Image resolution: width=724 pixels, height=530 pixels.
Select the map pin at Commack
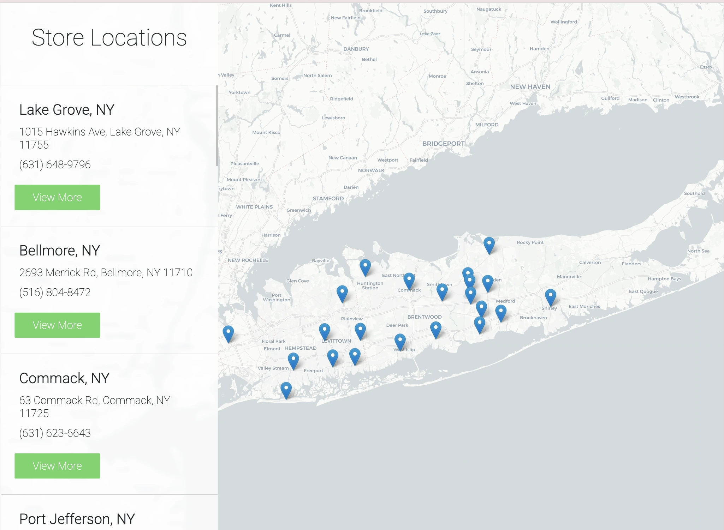409,280
